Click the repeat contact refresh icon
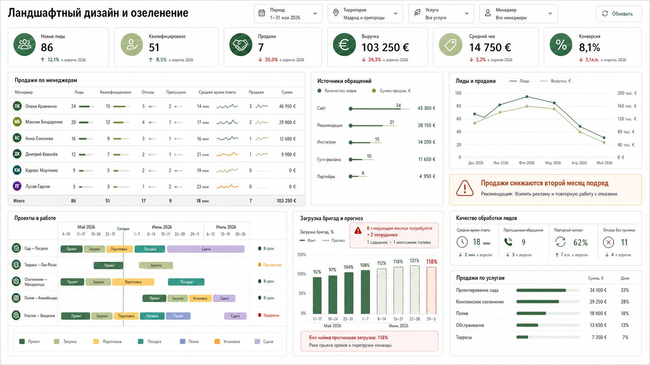Image resolution: width=650 pixels, height=365 pixels. coord(560,242)
